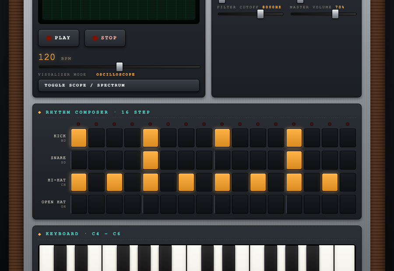Halt the sequencer with the STOP button
The width and height of the screenshot is (394, 271).
(105, 38)
